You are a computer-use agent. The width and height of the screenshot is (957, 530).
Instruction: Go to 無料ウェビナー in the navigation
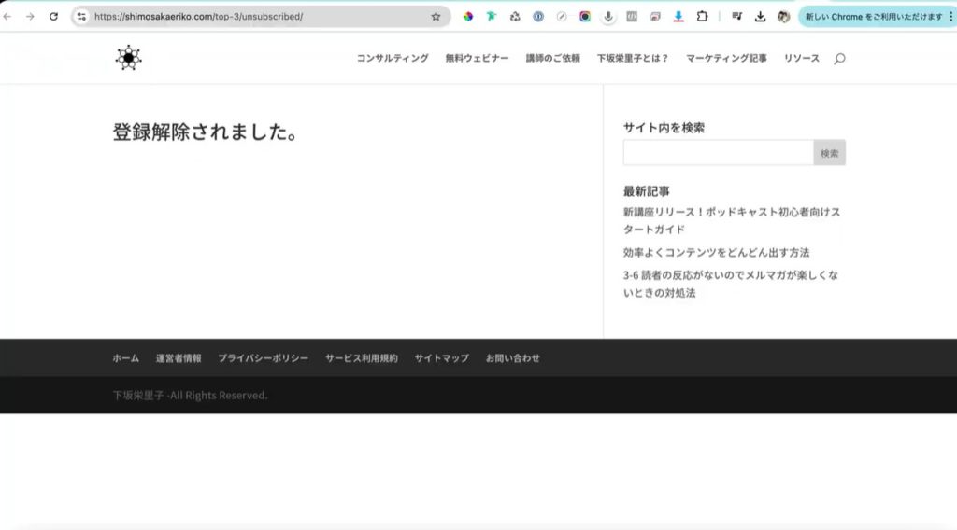click(x=477, y=58)
